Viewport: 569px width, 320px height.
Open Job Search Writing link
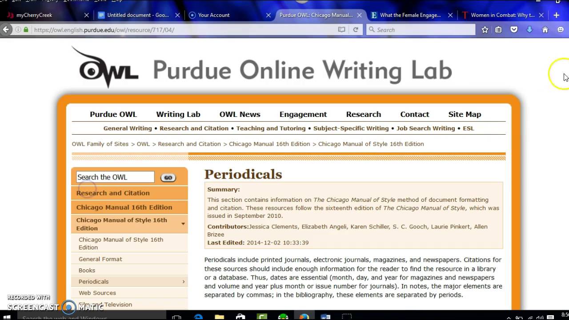coord(425,128)
